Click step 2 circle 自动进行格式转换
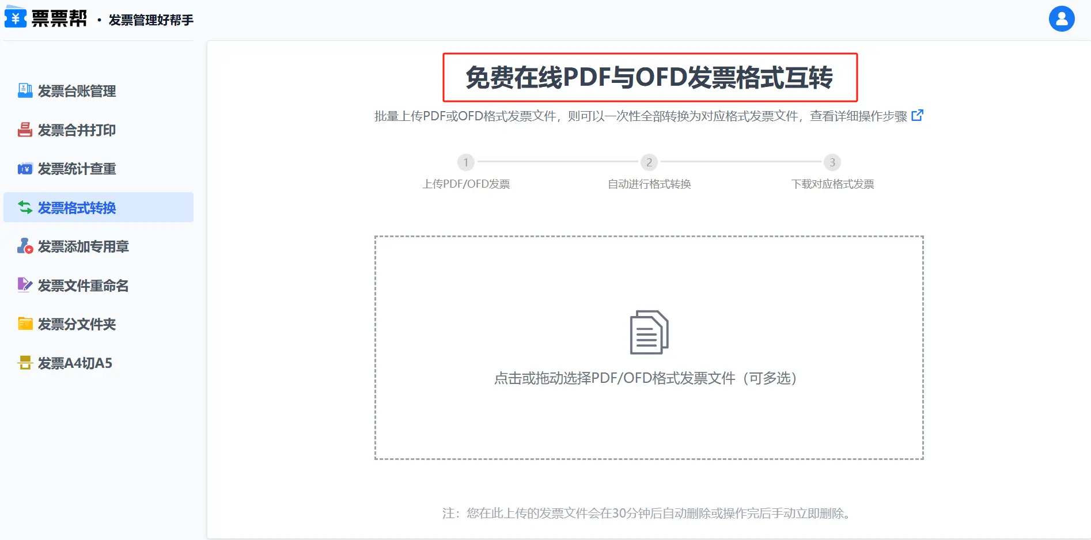The image size is (1091, 540). coord(649,162)
